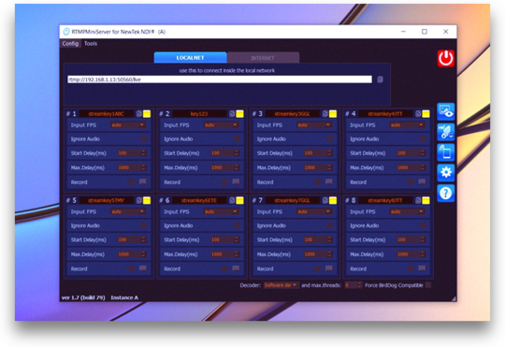
Task: Copy stream key for channel 6
Action: 232,200
